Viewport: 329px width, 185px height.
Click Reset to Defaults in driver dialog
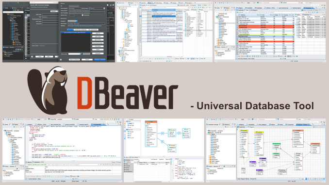[74, 59]
